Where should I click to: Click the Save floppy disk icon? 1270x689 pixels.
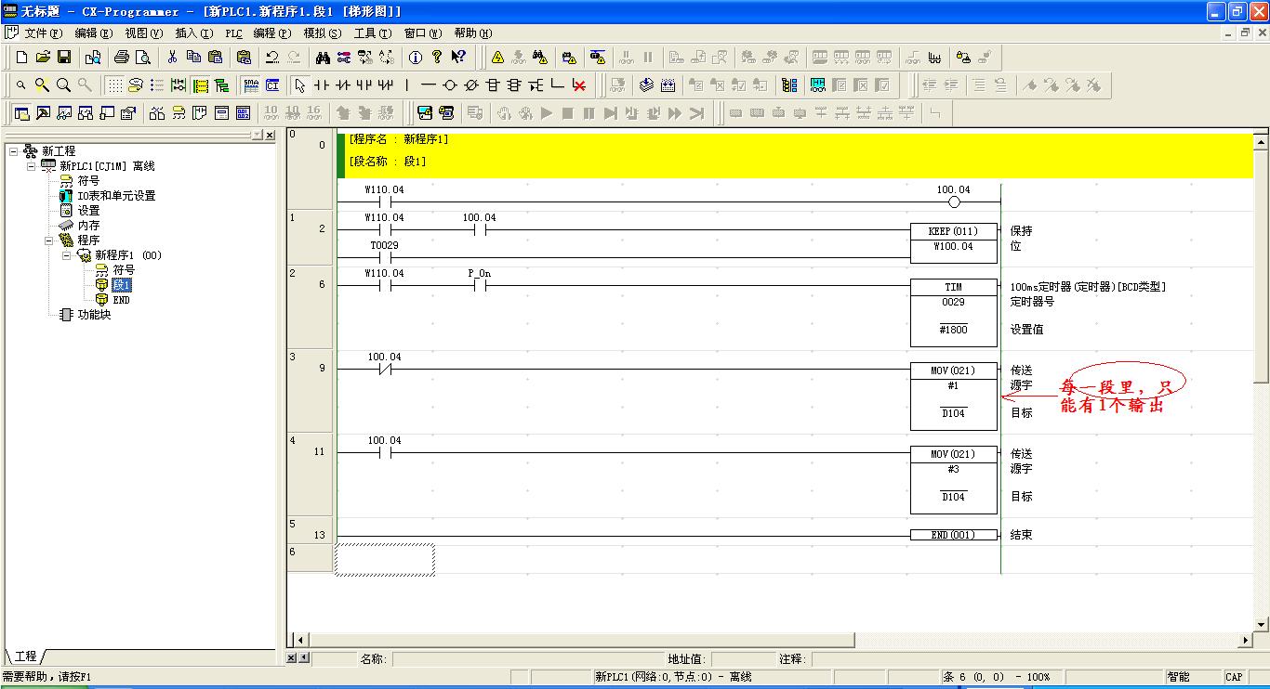pyautogui.click(x=64, y=58)
